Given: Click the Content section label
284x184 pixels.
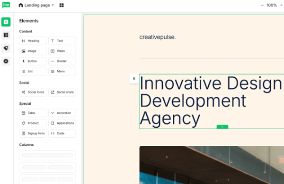Looking at the screenshot, I should 26,32.
